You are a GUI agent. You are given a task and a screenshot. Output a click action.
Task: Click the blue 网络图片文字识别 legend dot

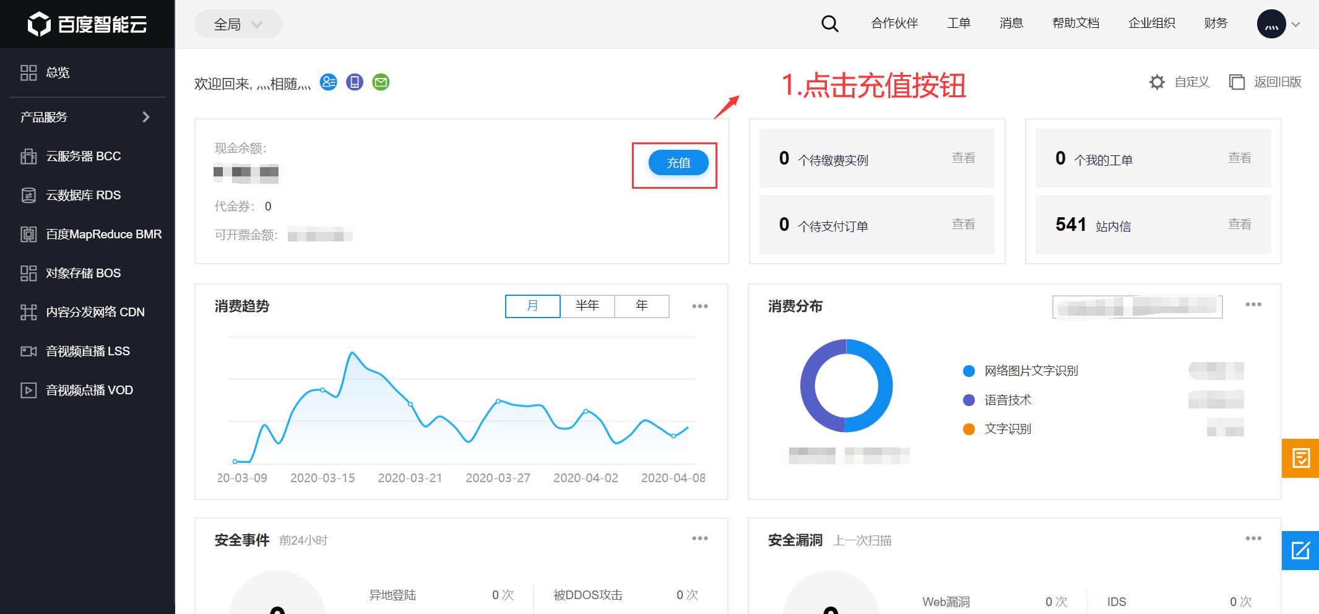coord(969,371)
